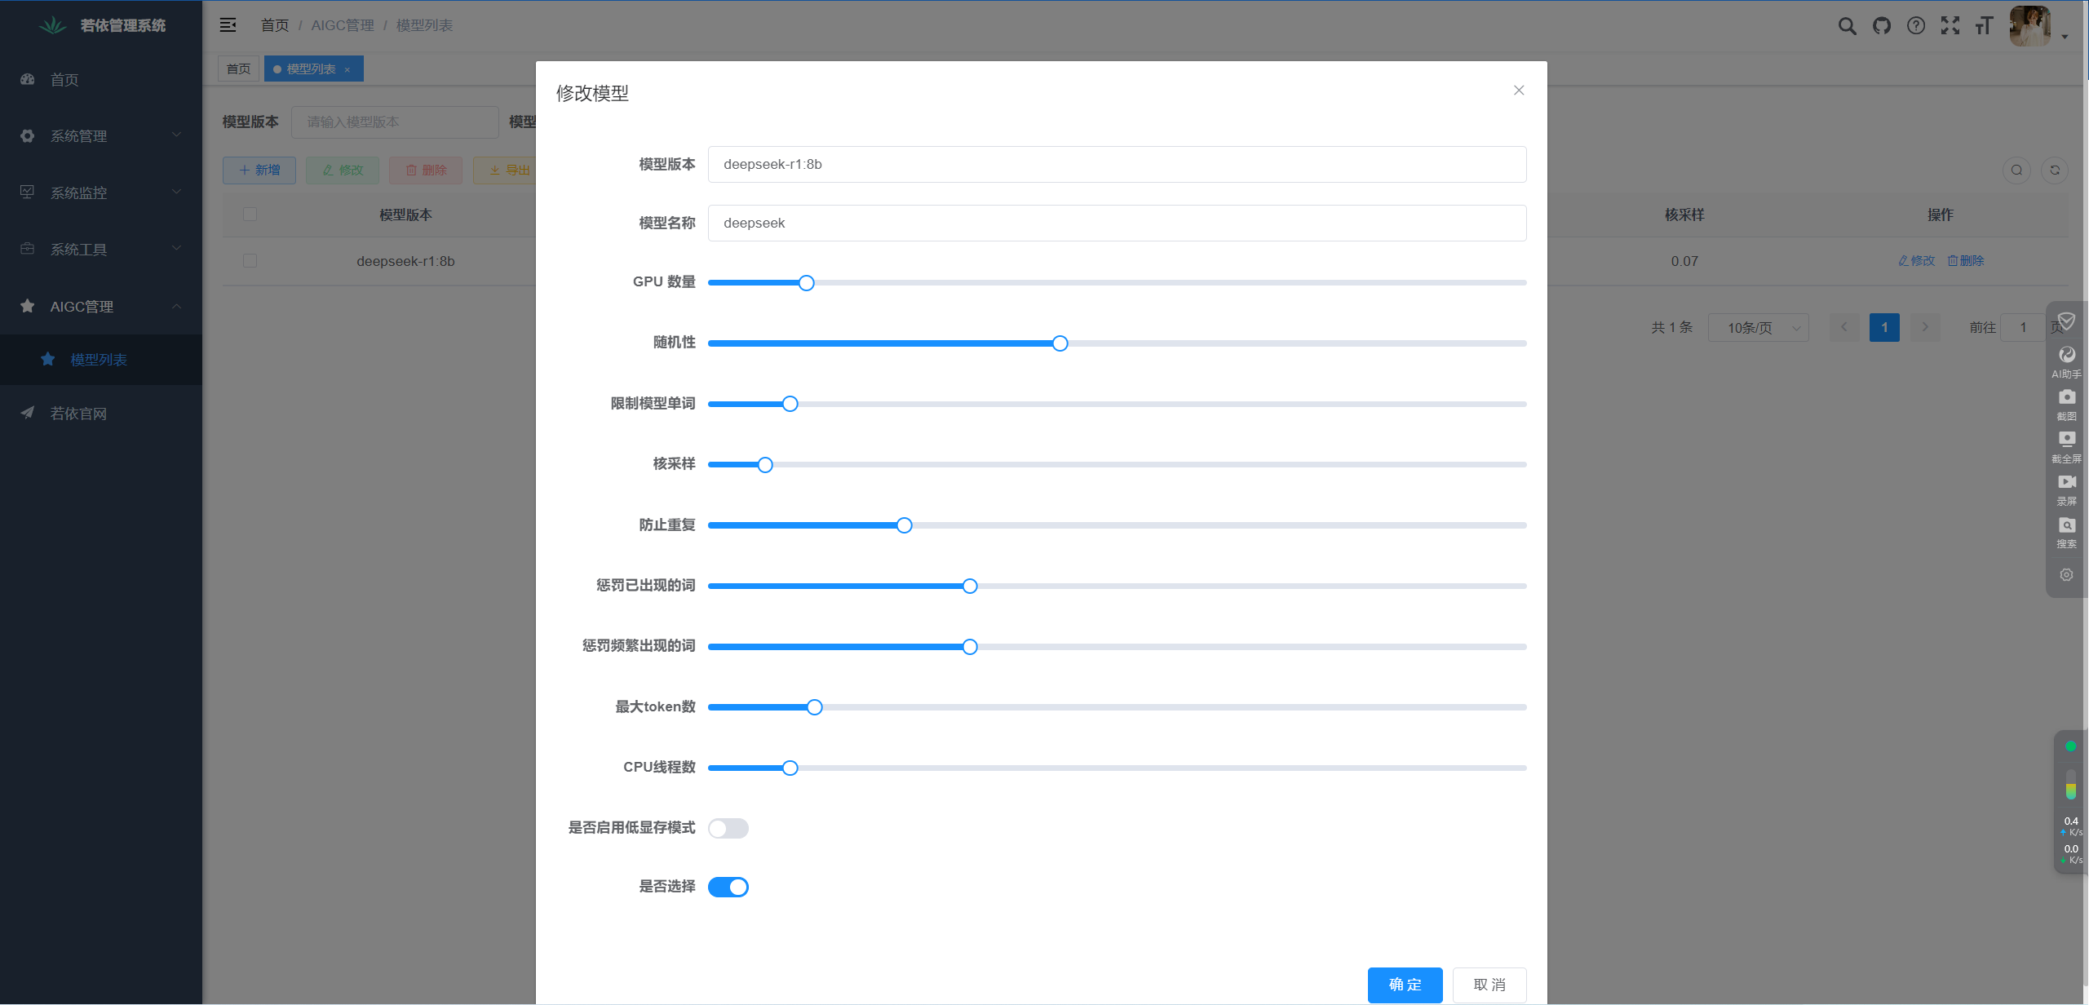The height and width of the screenshot is (1005, 2089).
Task: Click the 系统管理 gear icon in sidebar
Action: (28, 136)
